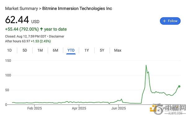Viewport: 186px width, 115px height.
Task: Click the watermark logo at bottom right
Action: (x=167, y=109)
